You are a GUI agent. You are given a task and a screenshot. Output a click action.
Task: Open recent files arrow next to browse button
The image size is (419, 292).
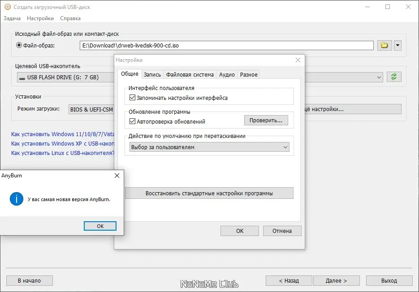397,45
